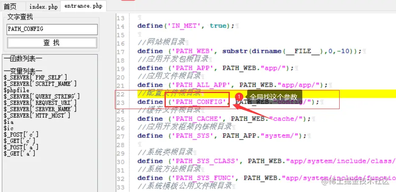The image size is (396, 192).
Task: Select $_SERVER['QUERY_STRING'] variable entry
Action: (42, 96)
